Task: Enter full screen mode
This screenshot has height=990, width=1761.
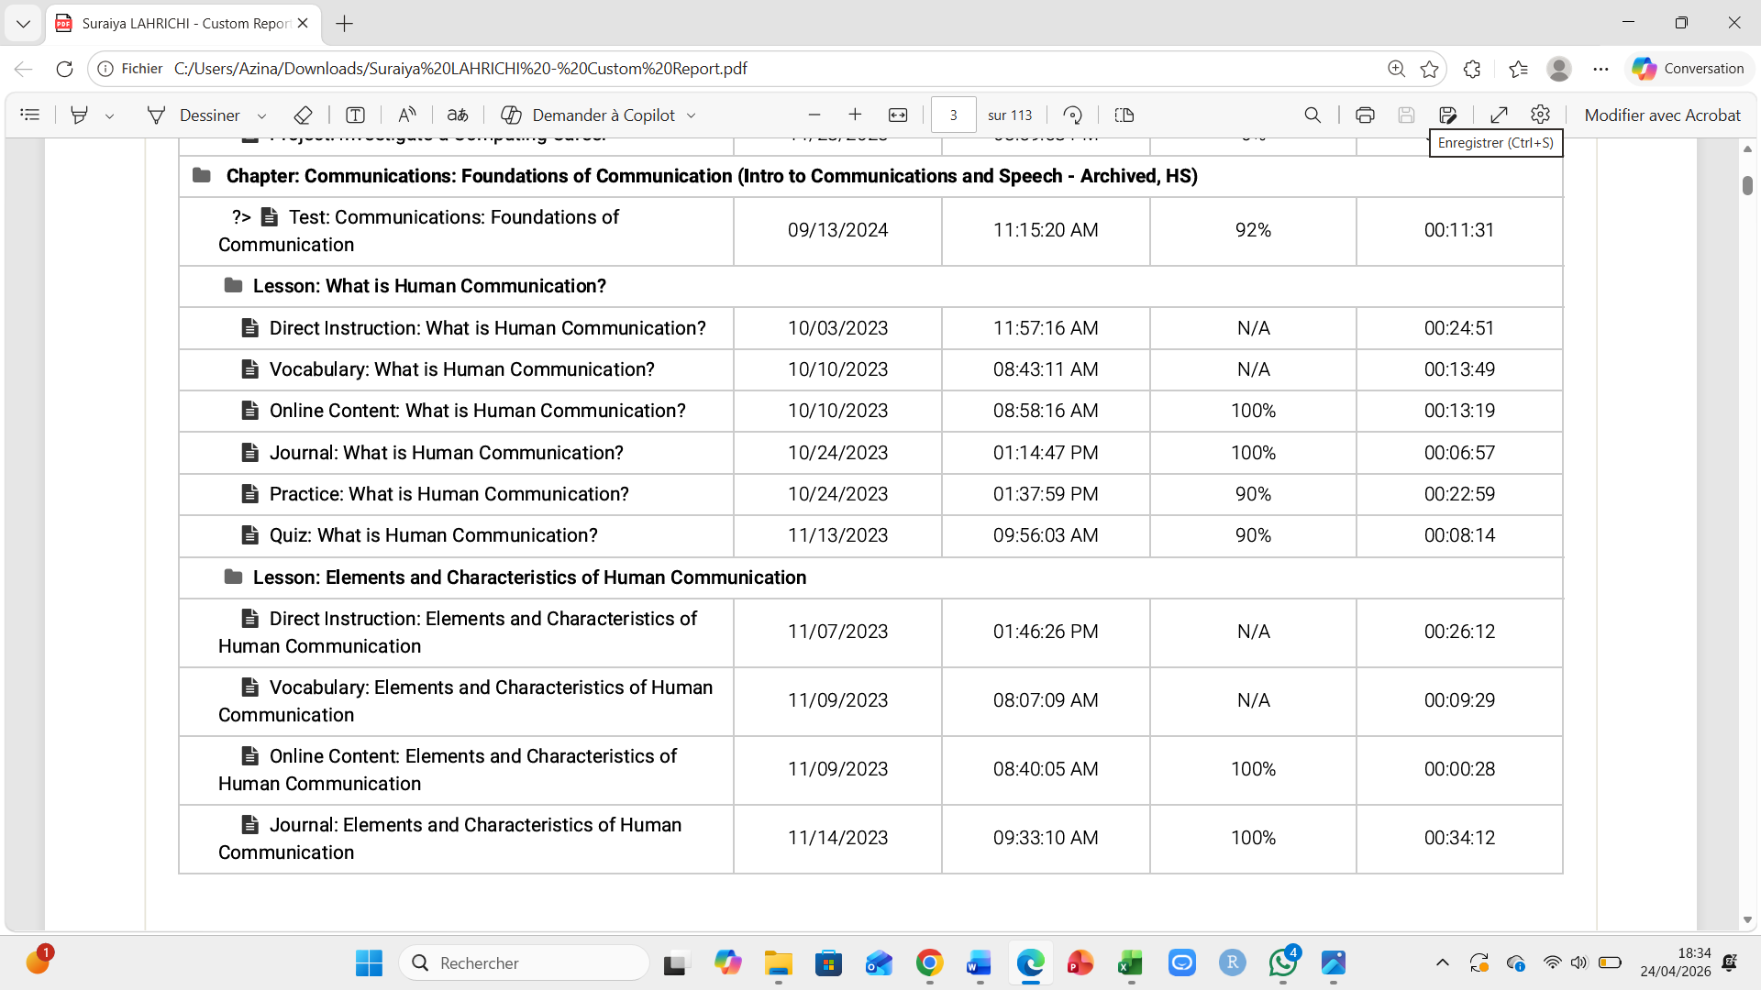Action: point(1499,115)
